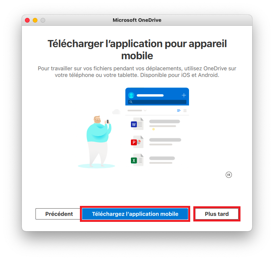Go back with the Précédent button
The image size is (274, 260).
(58, 214)
